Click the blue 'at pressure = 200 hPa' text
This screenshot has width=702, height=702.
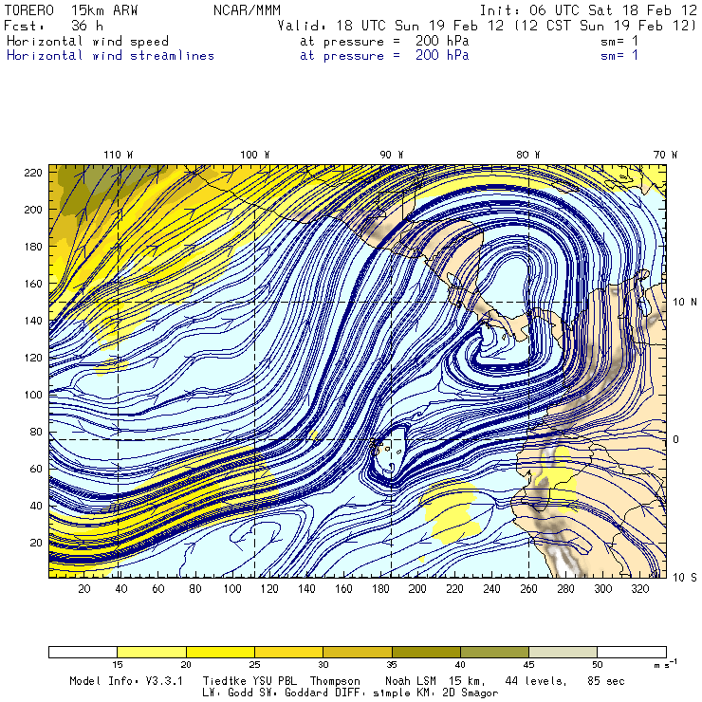tap(384, 56)
